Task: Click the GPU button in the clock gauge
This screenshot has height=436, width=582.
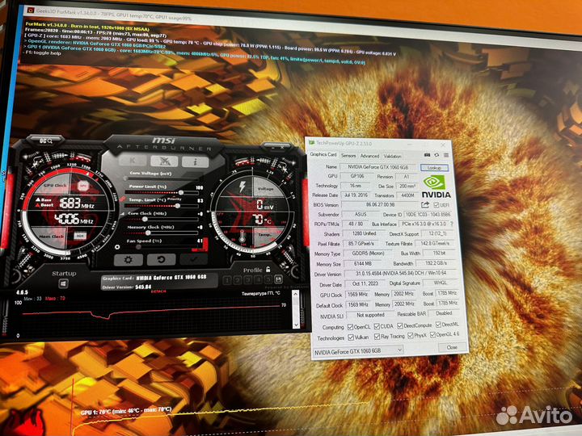Action: pyautogui.click(x=82, y=186)
